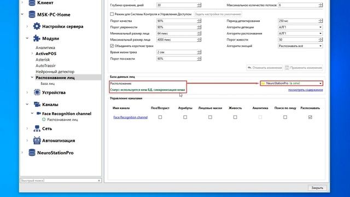The image size is (350, 197).
Task: Expand the ActivePOS node
Action: 32,54
